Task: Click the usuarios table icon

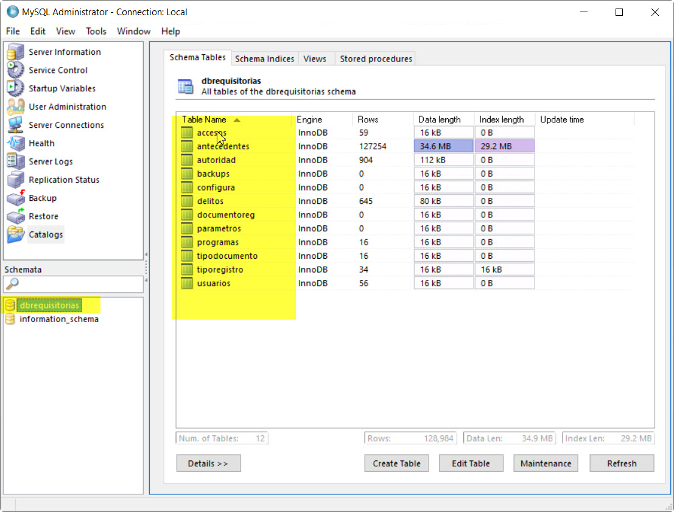Action: [186, 283]
